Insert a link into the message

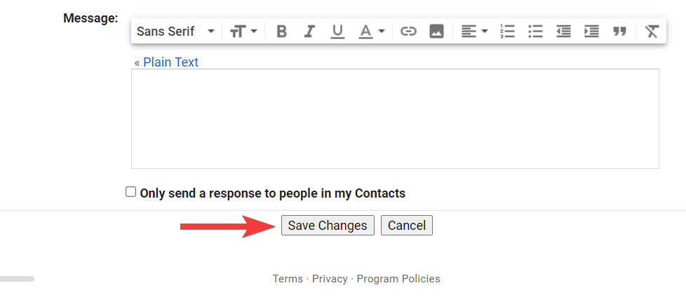tap(408, 32)
